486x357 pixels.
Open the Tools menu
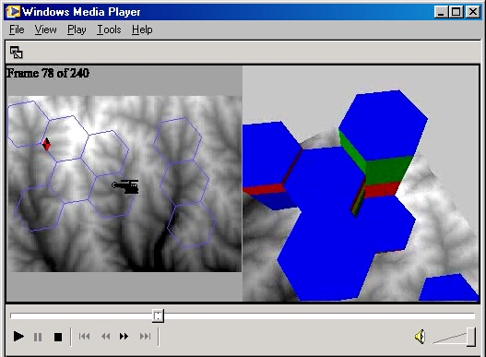click(x=109, y=30)
